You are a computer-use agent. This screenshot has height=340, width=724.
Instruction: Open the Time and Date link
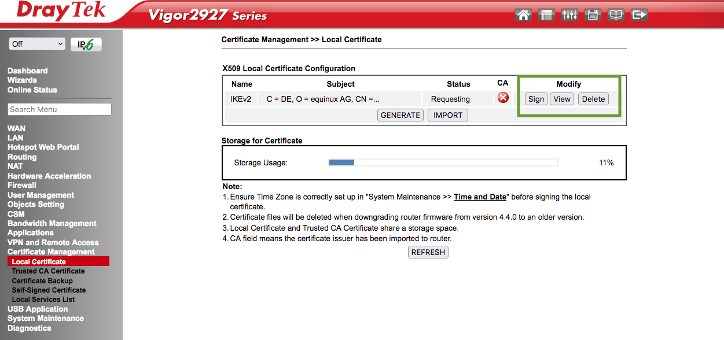[480, 197]
